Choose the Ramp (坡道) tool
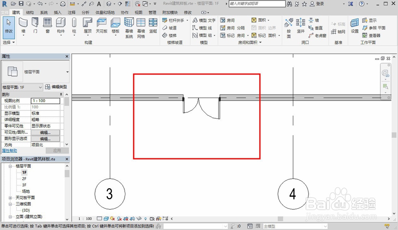 point(170,28)
